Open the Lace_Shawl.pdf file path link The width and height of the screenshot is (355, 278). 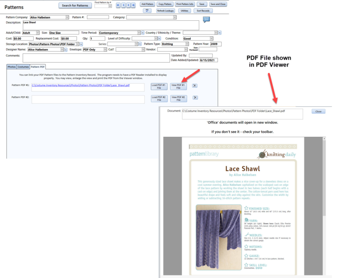[x=80, y=85]
